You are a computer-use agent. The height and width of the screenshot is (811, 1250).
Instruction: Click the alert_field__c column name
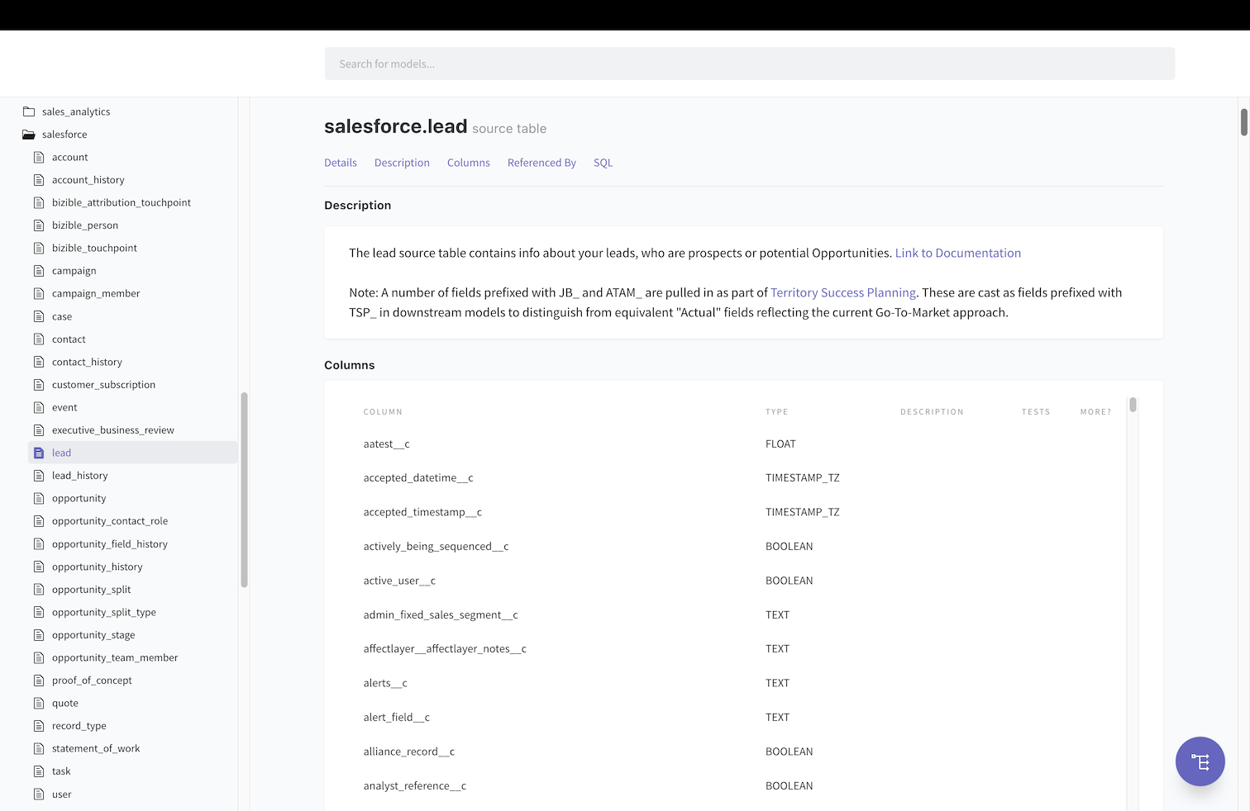click(x=397, y=718)
